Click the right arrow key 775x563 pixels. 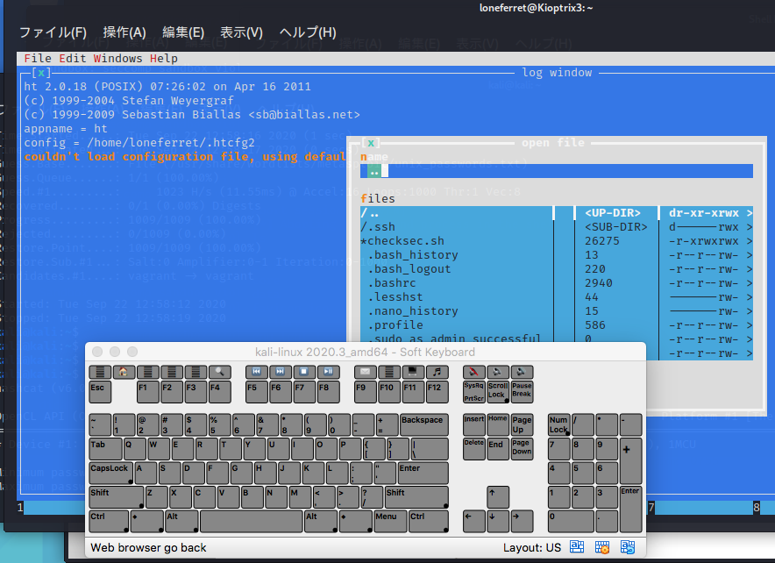click(522, 521)
